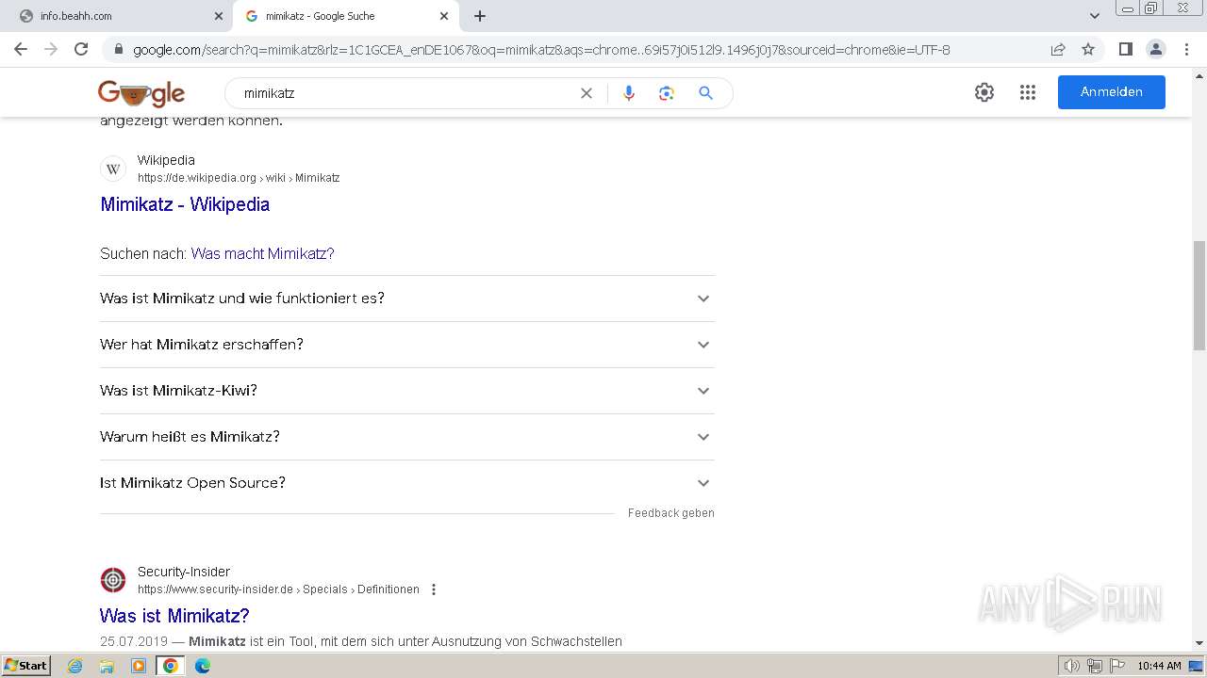Viewport: 1207px width, 678px height.
Task: Expand 'Warum heißt es Mimikatz?'
Action: pos(407,437)
